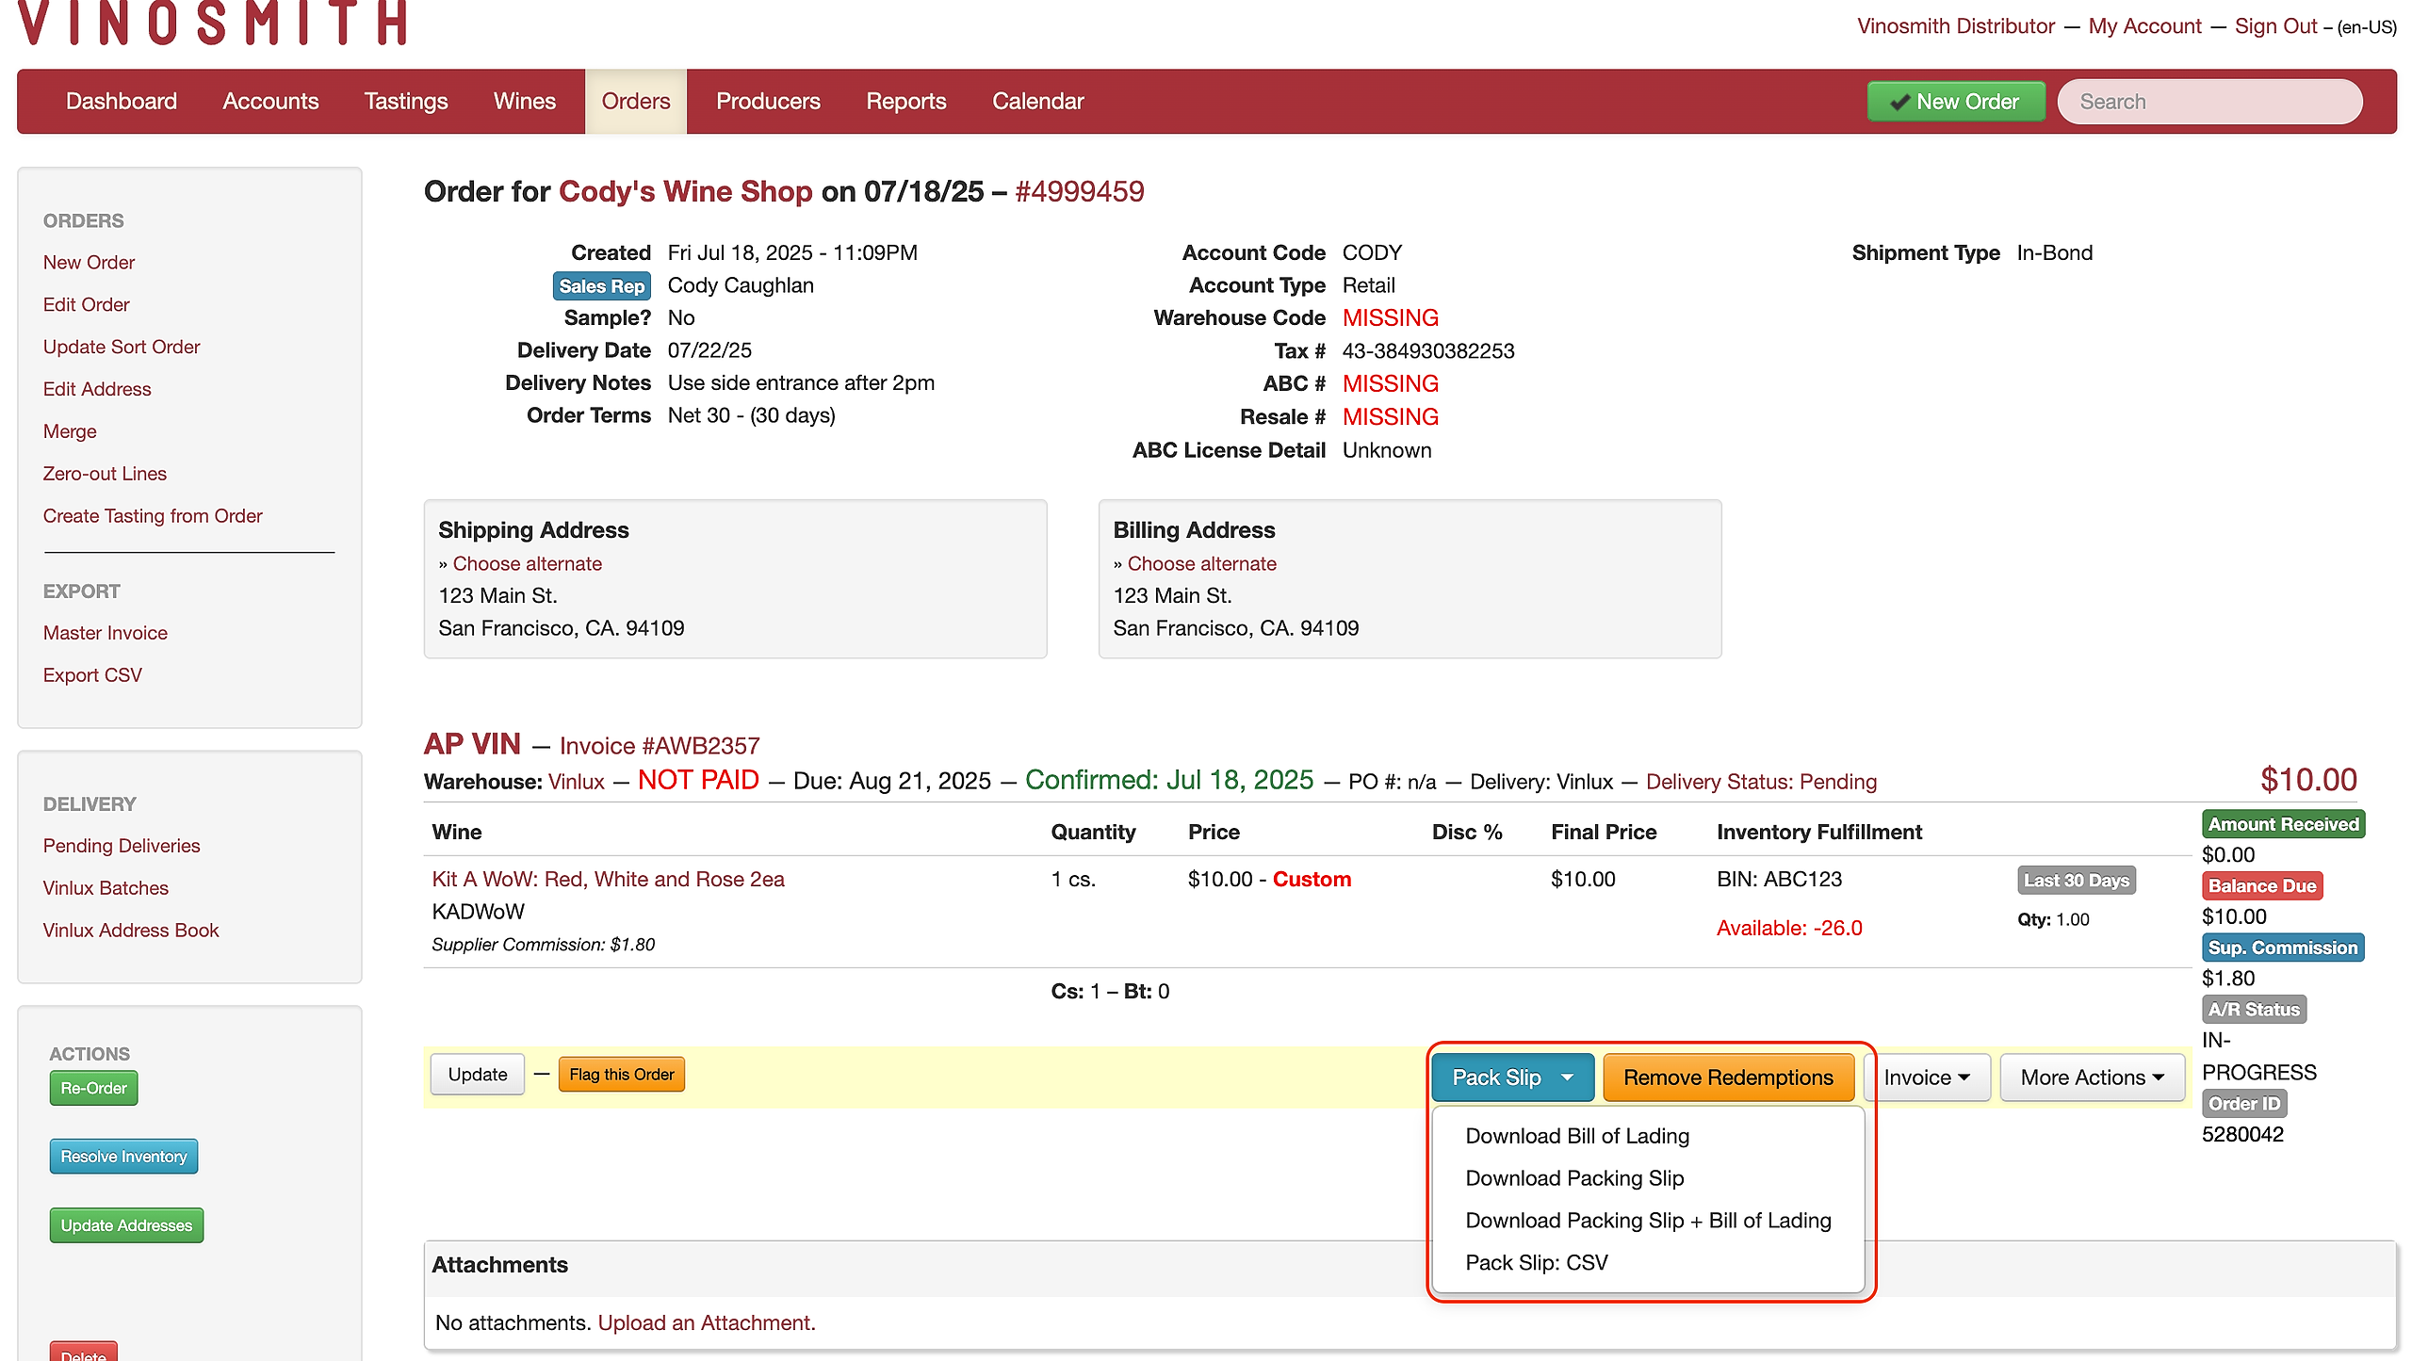Click the Pack Slip button label
2412x1361 pixels.
tap(1496, 1077)
